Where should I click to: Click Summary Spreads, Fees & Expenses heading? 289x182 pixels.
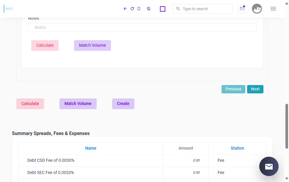(51, 133)
